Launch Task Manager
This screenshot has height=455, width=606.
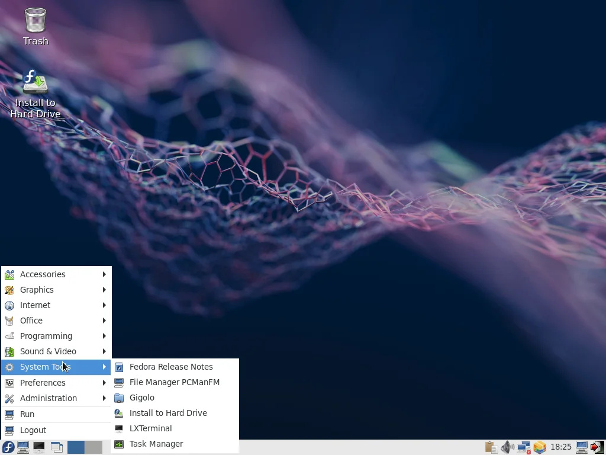coord(175,444)
